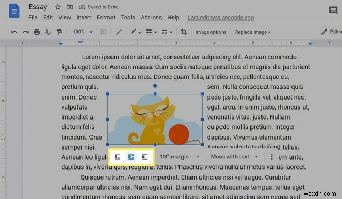Open the Editing mode selector

pos(331,32)
